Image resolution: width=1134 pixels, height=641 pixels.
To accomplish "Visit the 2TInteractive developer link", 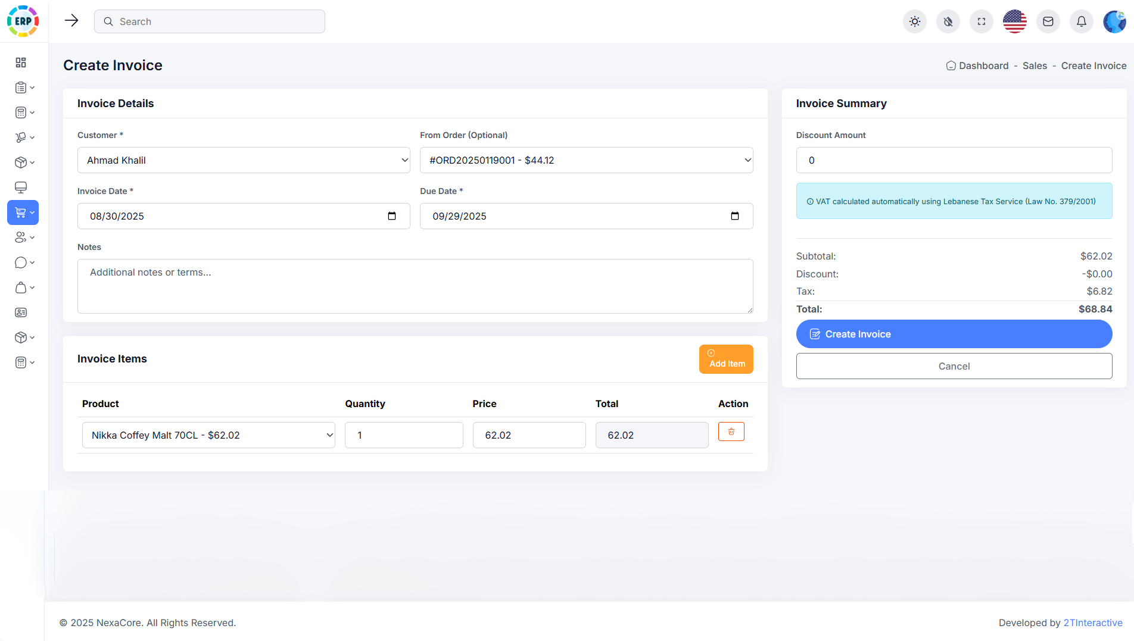I will pos(1093,623).
